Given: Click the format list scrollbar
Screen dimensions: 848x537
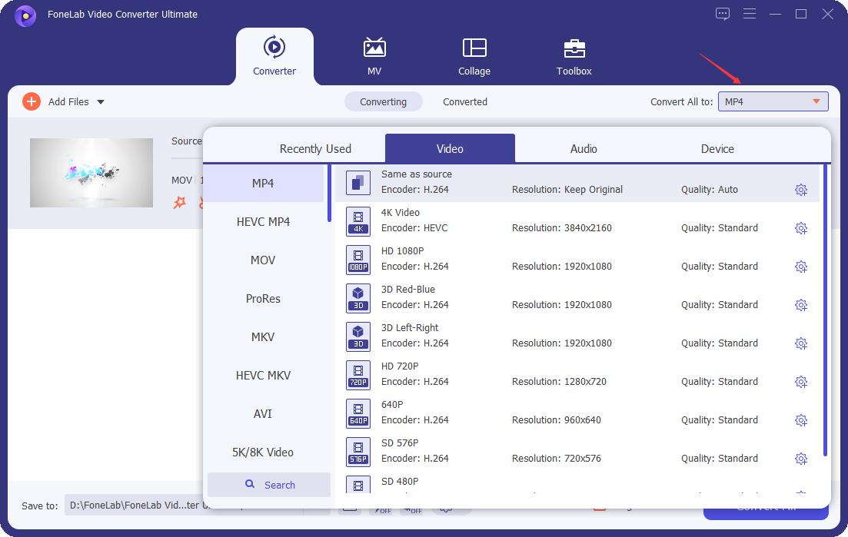Looking at the screenshot, I should [x=329, y=194].
